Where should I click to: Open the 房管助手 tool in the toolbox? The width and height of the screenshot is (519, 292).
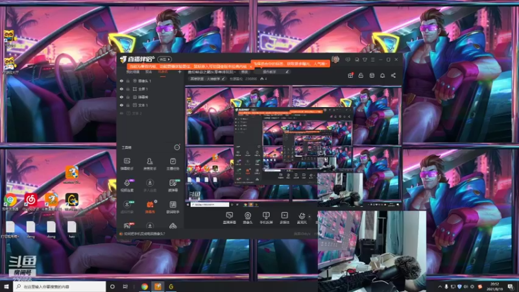[150, 164]
